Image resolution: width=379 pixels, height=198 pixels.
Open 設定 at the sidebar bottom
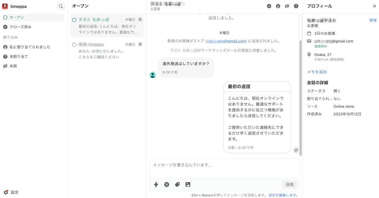[x=11, y=192]
